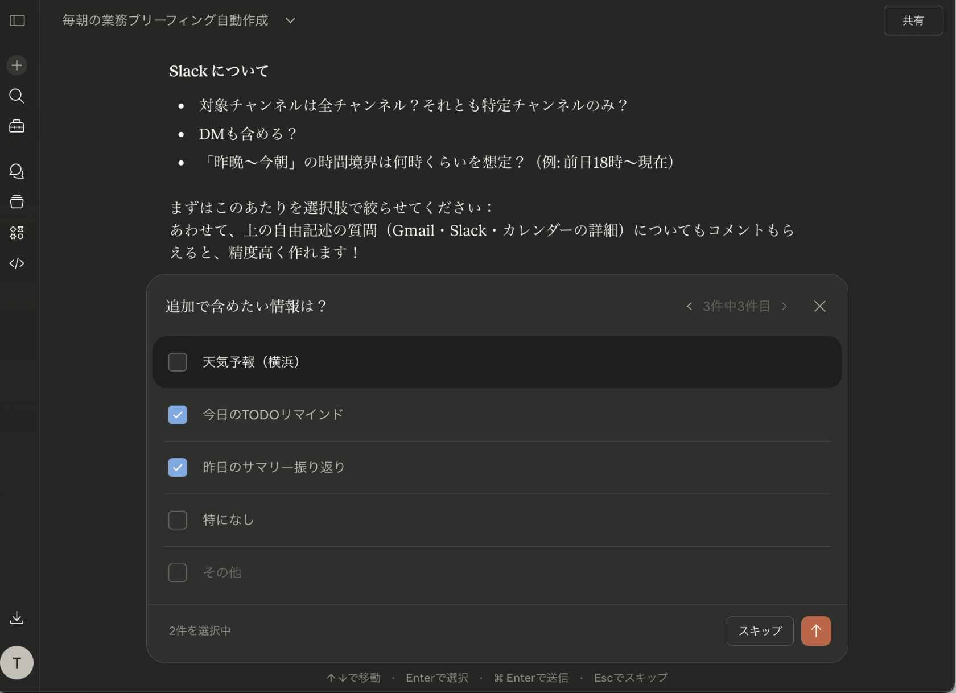Expand the chat title dropdown chevron
956x693 pixels.
click(290, 20)
